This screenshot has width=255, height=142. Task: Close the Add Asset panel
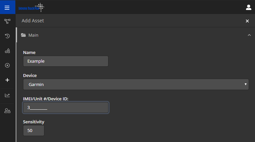coord(247,21)
